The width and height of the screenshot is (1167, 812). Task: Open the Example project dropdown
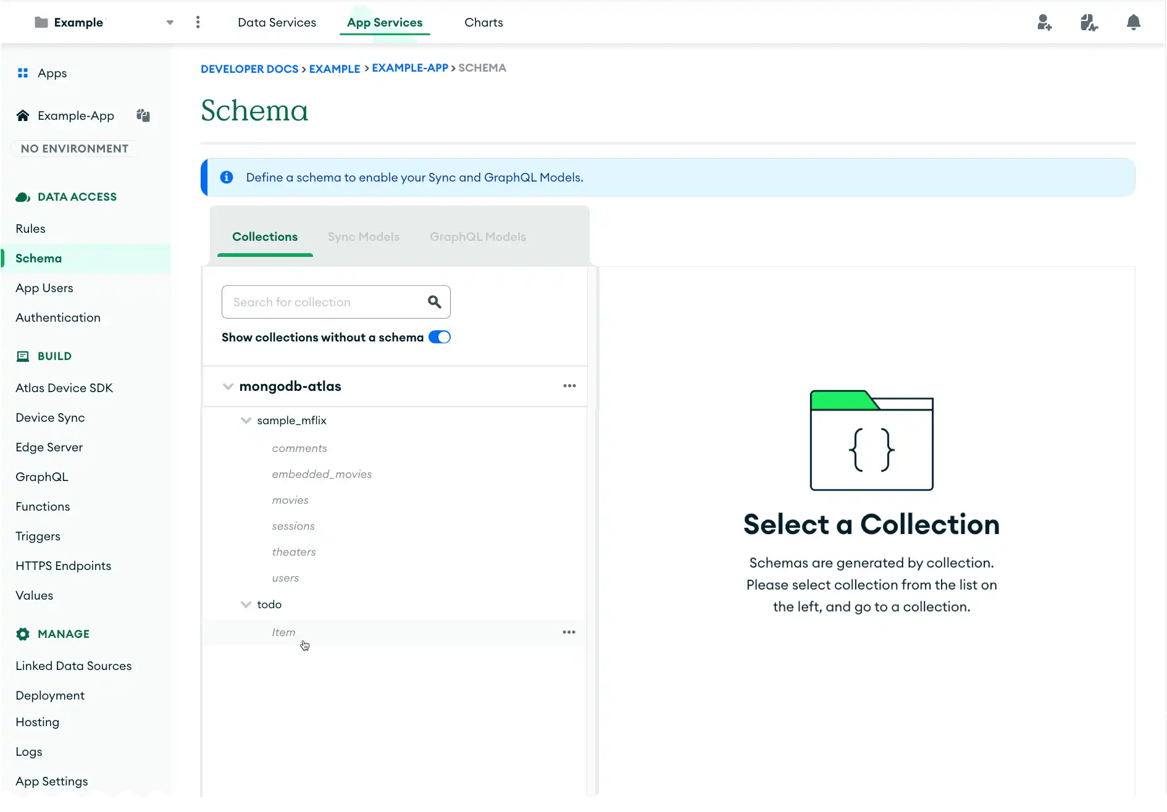tap(170, 22)
